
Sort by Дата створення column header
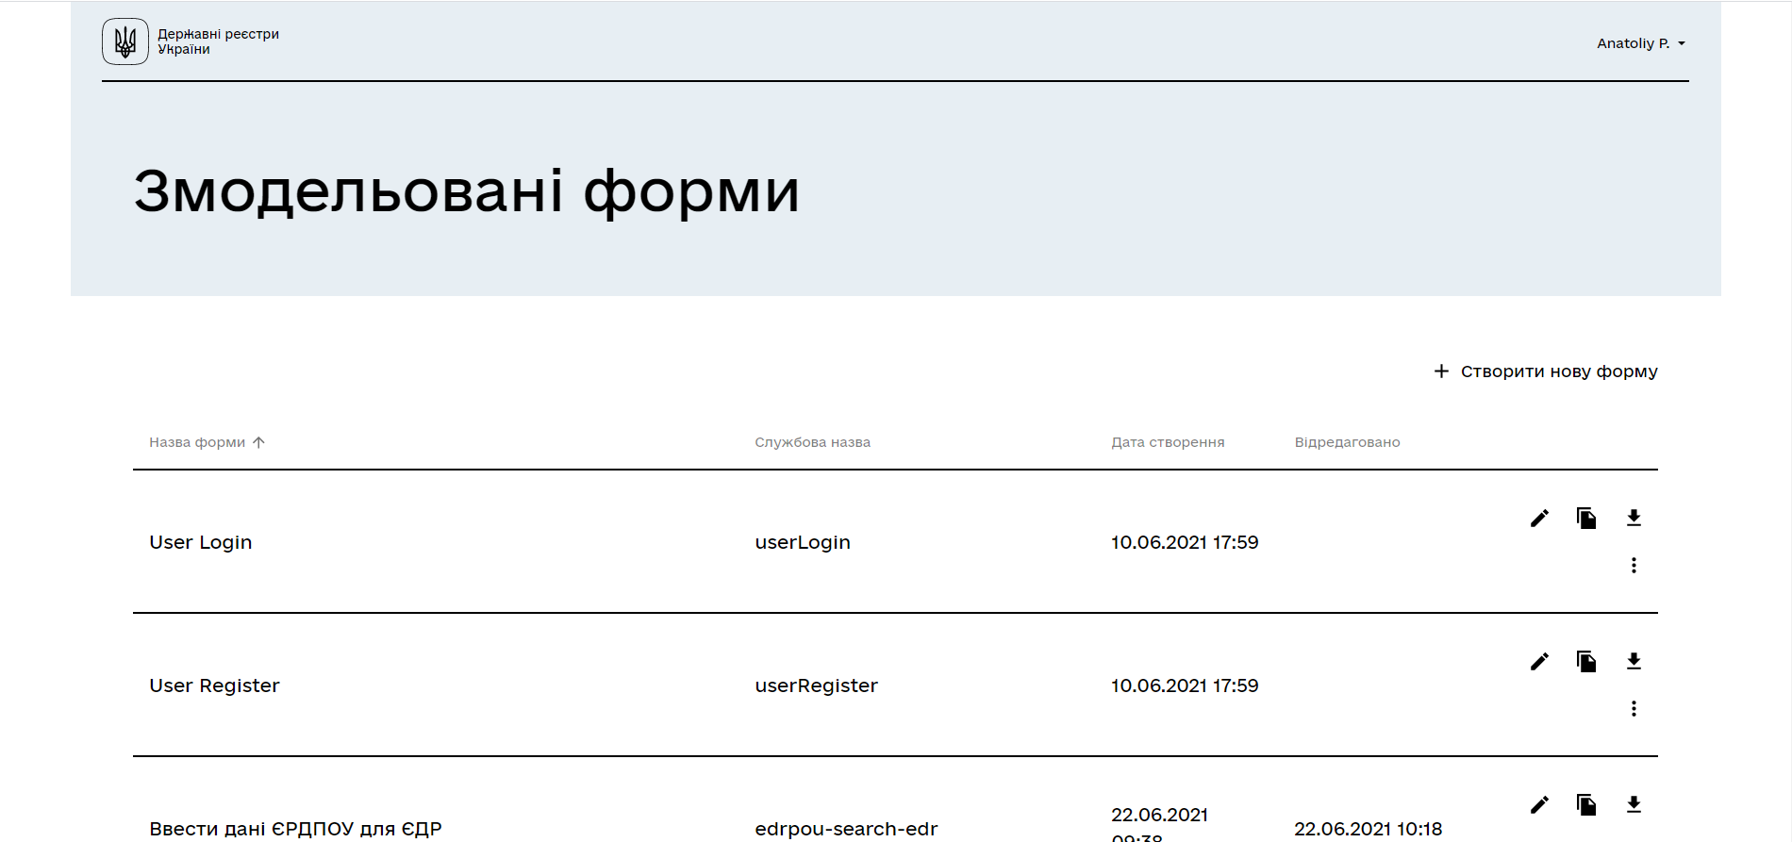pyautogui.click(x=1168, y=442)
